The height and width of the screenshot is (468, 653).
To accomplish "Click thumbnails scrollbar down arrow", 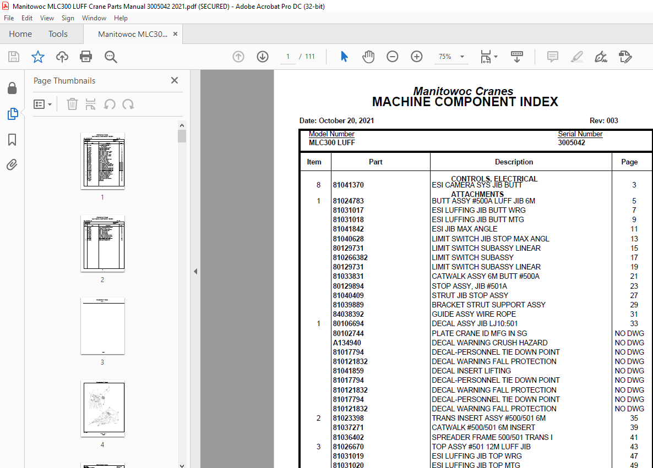I will coord(182,465).
